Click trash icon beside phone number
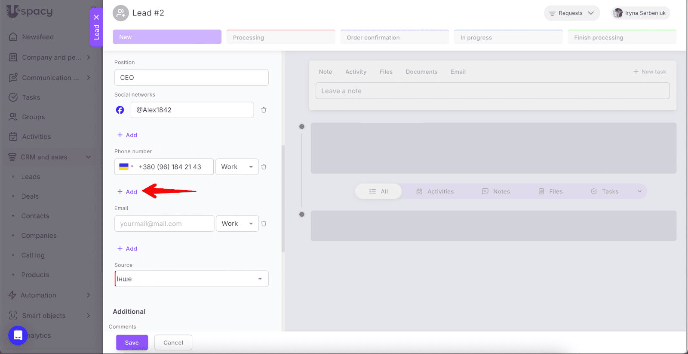This screenshot has height=354, width=688. coord(264,167)
